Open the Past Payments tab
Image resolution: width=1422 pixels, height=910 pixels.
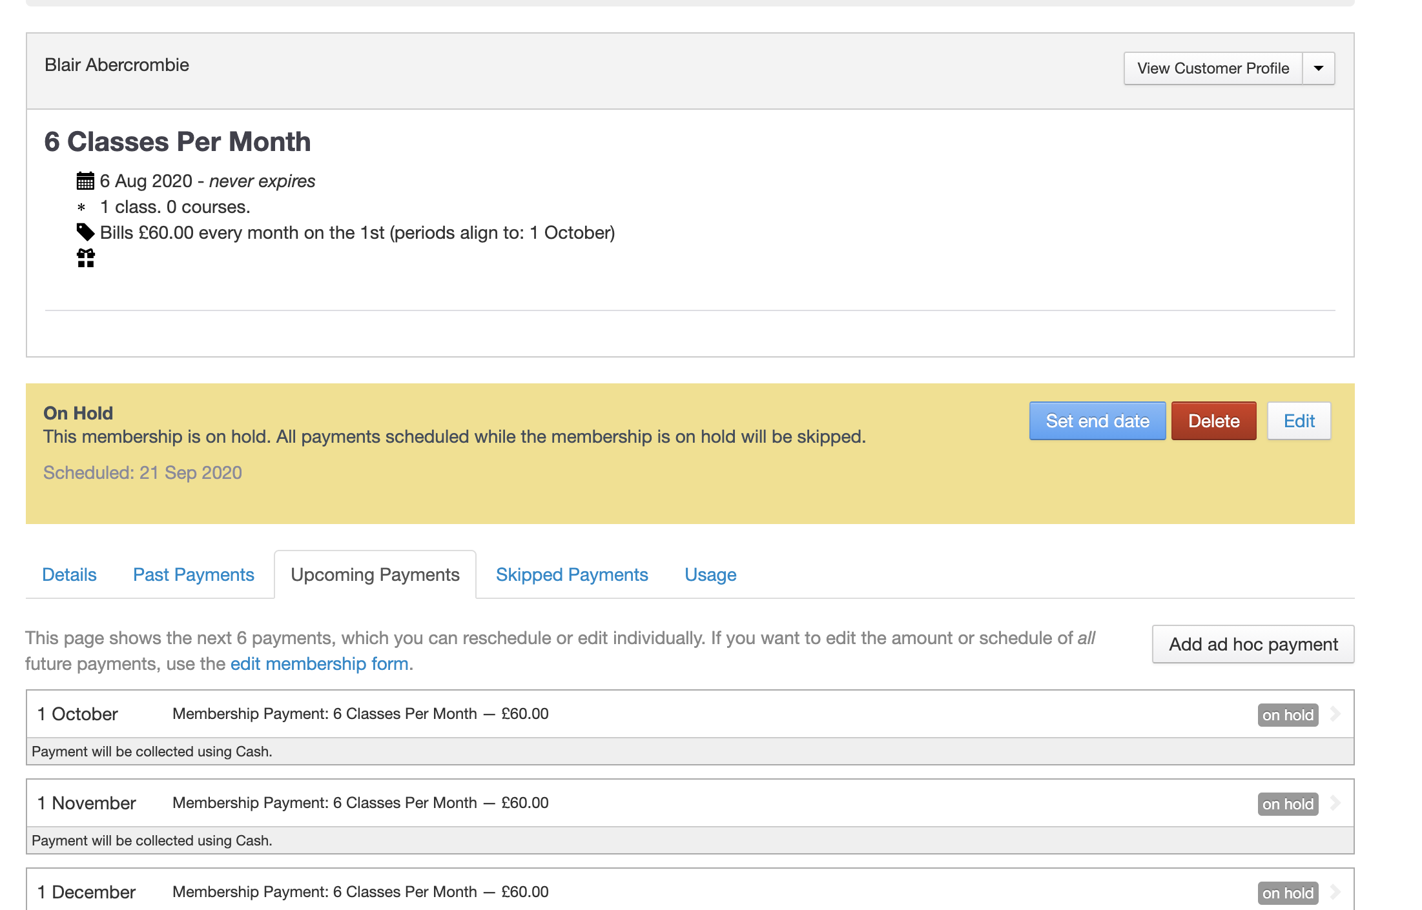tap(193, 574)
